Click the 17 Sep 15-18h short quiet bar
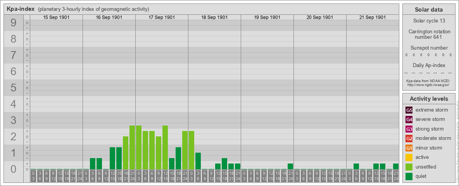This screenshot has height=186, width=459. pyautogui.click(x=171, y=164)
